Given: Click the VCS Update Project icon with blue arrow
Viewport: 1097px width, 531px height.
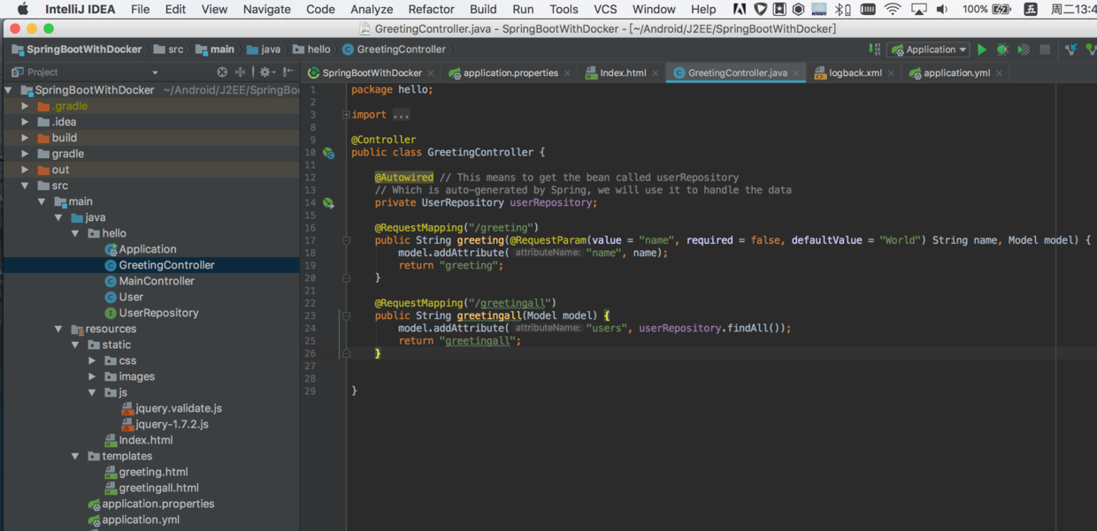Looking at the screenshot, I should coord(1071,49).
